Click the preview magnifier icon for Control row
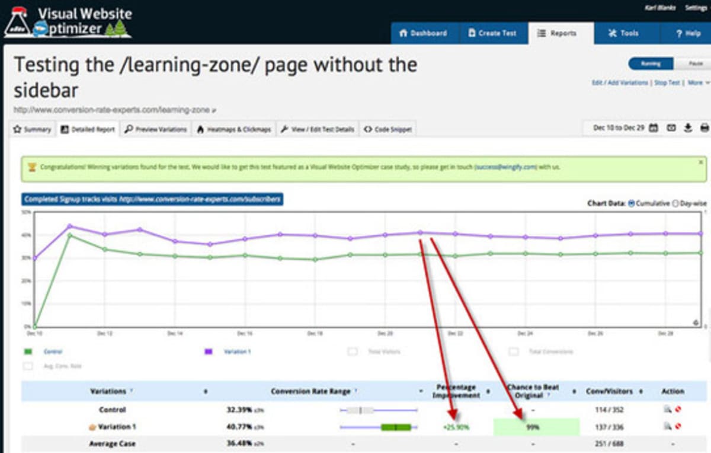This screenshot has height=453, width=711. (x=668, y=410)
